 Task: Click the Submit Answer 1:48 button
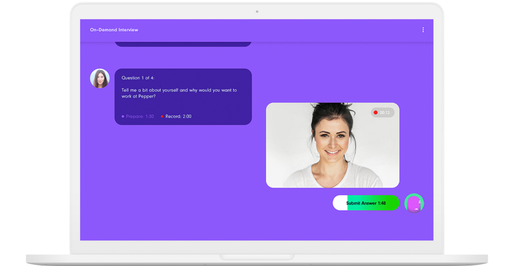[366, 203]
